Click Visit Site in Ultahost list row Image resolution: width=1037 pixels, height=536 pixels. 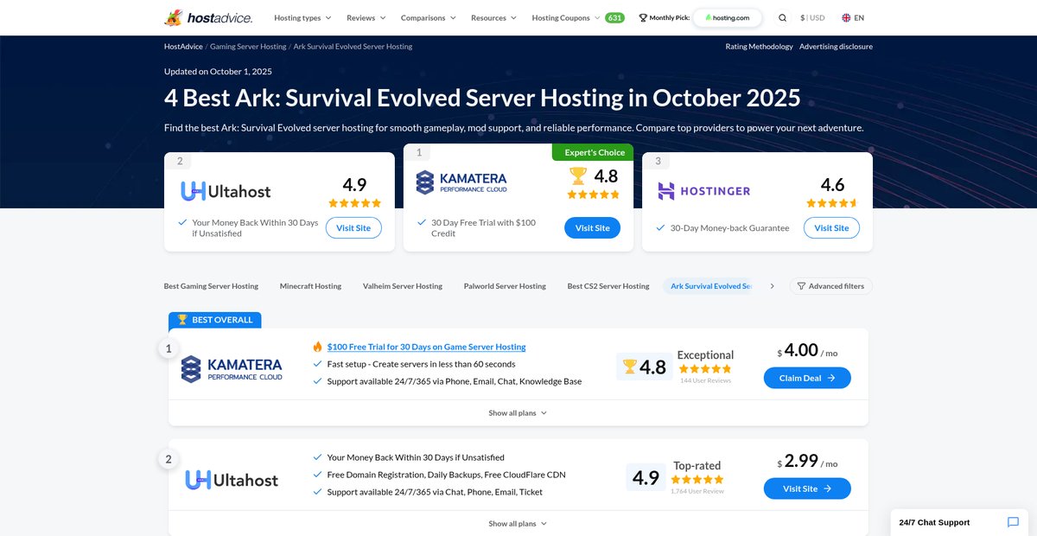tap(807, 488)
